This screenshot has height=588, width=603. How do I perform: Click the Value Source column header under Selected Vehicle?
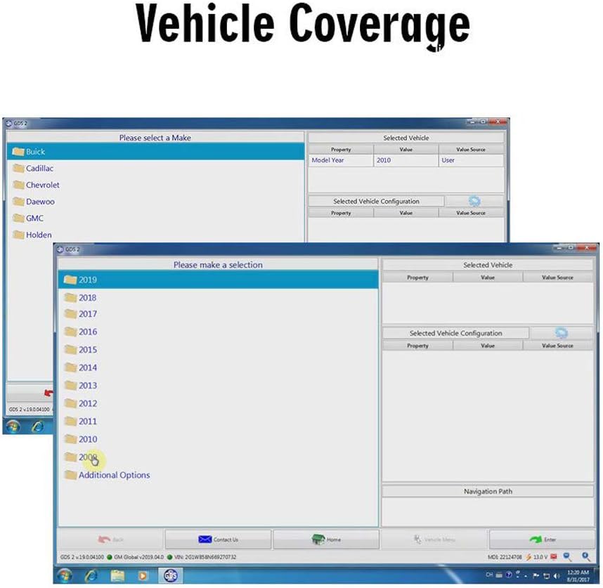(x=557, y=277)
